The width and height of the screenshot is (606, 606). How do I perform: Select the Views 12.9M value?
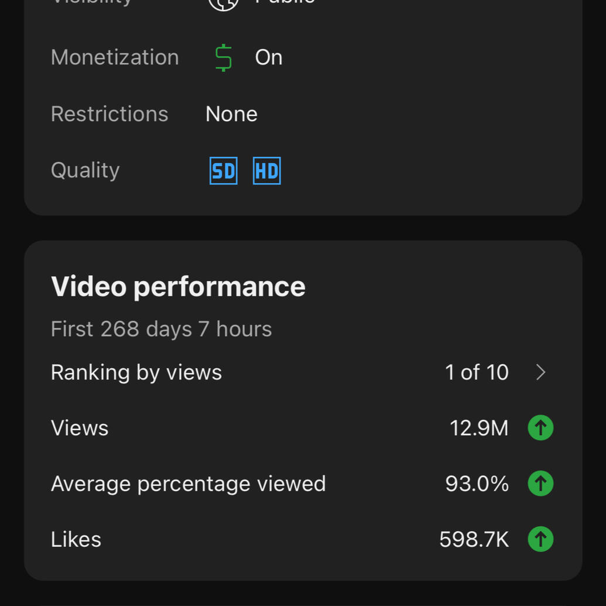click(x=479, y=428)
